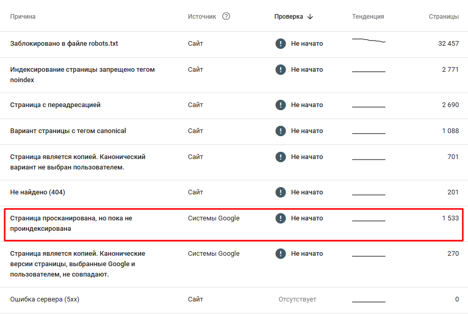Viewport: 468px width, 315px height.
Task: Click the Источник column header text
Action: pyautogui.click(x=202, y=17)
